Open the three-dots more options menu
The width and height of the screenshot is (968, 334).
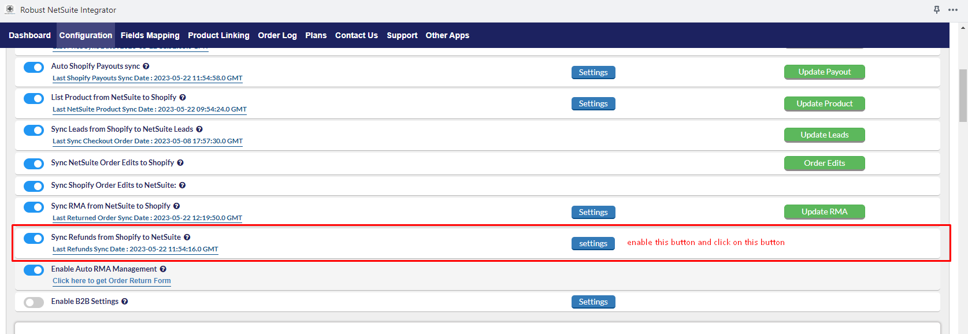(953, 10)
